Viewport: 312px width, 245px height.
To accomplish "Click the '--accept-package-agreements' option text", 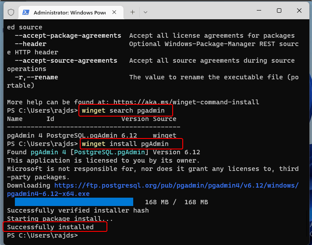I will point(68,36).
